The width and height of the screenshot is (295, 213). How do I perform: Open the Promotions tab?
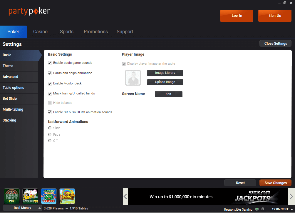click(x=96, y=32)
